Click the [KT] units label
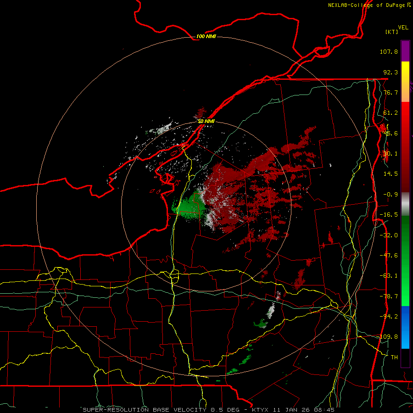413x413 pixels. pyautogui.click(x=392, y=32)
